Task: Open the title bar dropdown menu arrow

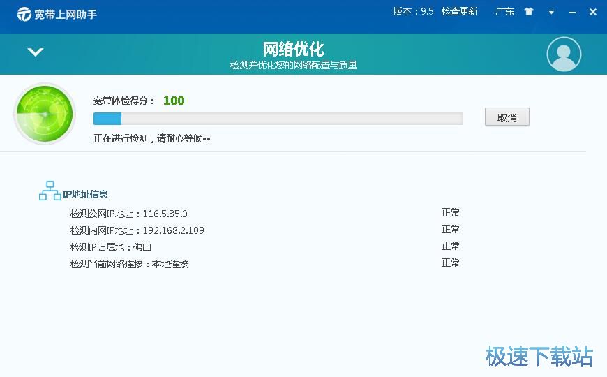Action: 551,12
